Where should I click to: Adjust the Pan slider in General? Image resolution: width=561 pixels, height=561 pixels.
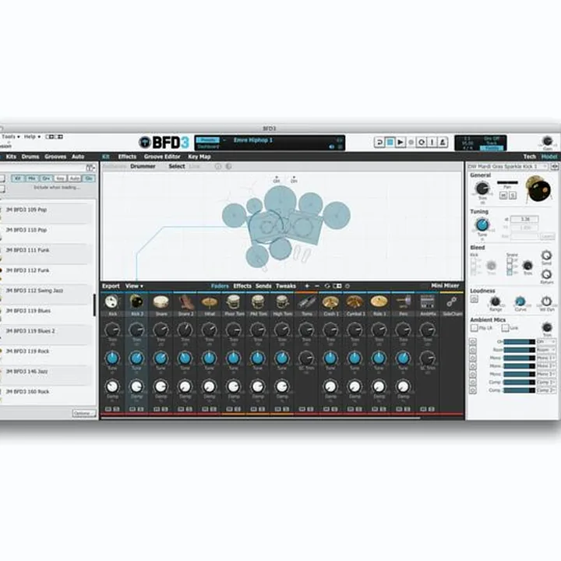click(507, 182)
